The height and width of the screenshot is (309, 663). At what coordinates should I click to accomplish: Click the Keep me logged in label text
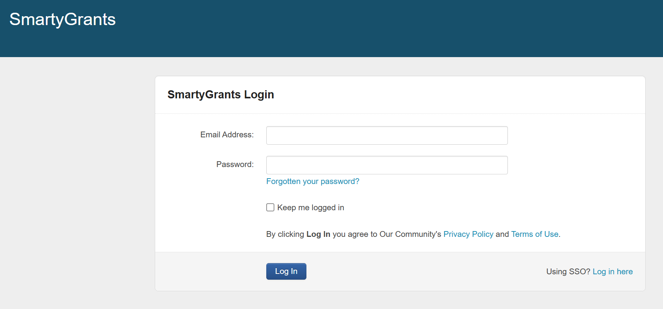click(x=311, y=208)
